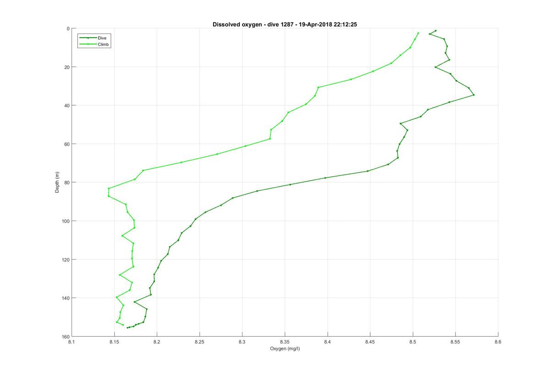Image resolution: width=550 pixels, height=378 pixels.
Task: Click x-axis tick label '8.4'
Action: point(327,342)
